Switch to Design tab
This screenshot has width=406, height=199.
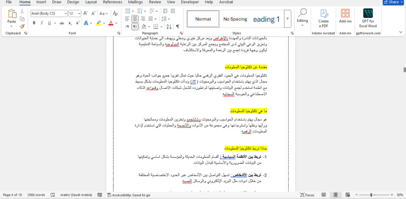(73, 2)
